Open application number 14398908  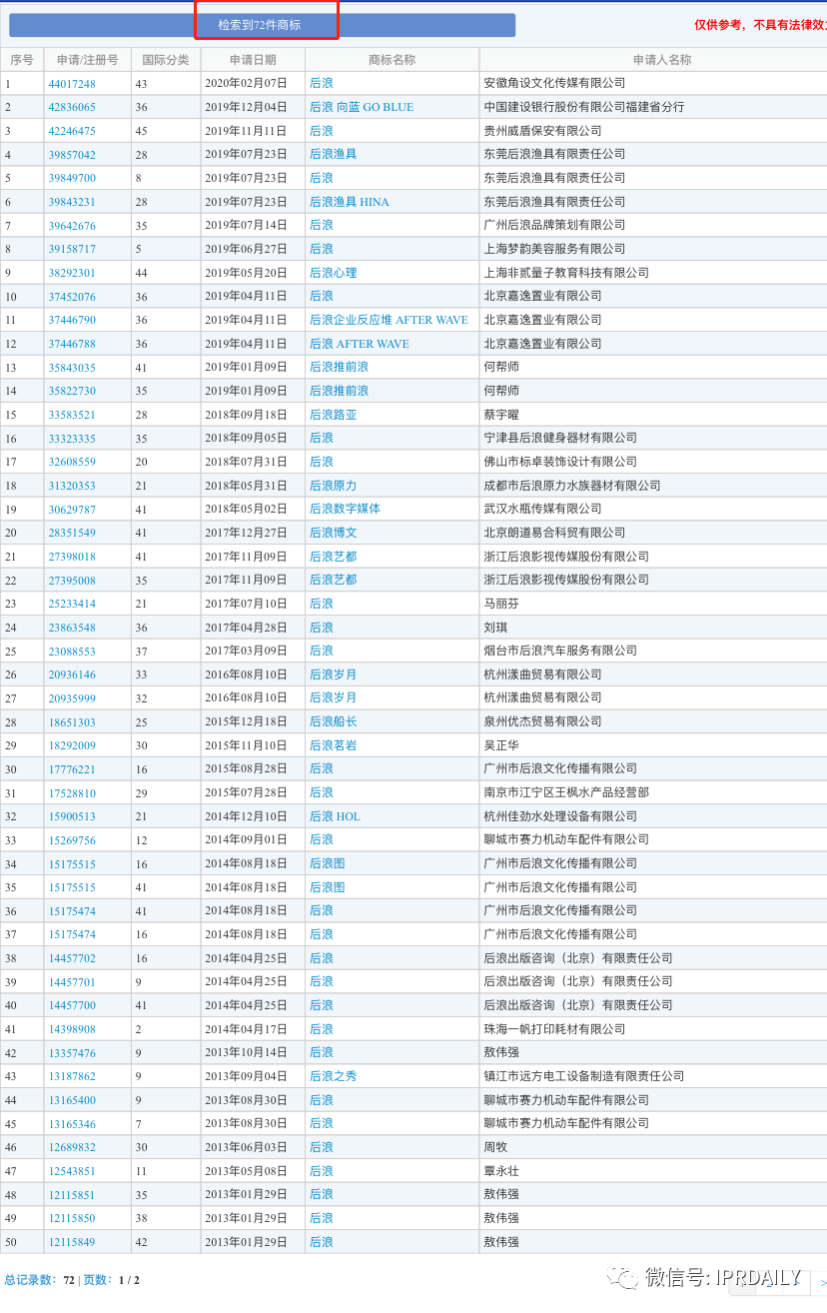(x=72, y=1029)
